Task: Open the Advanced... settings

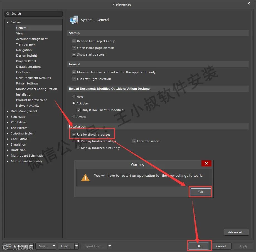Action: click(x=236, y=232)
